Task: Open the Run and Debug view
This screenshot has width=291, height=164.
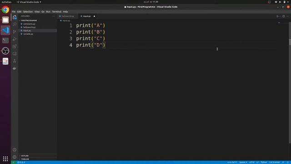Action: coord(15,39)
